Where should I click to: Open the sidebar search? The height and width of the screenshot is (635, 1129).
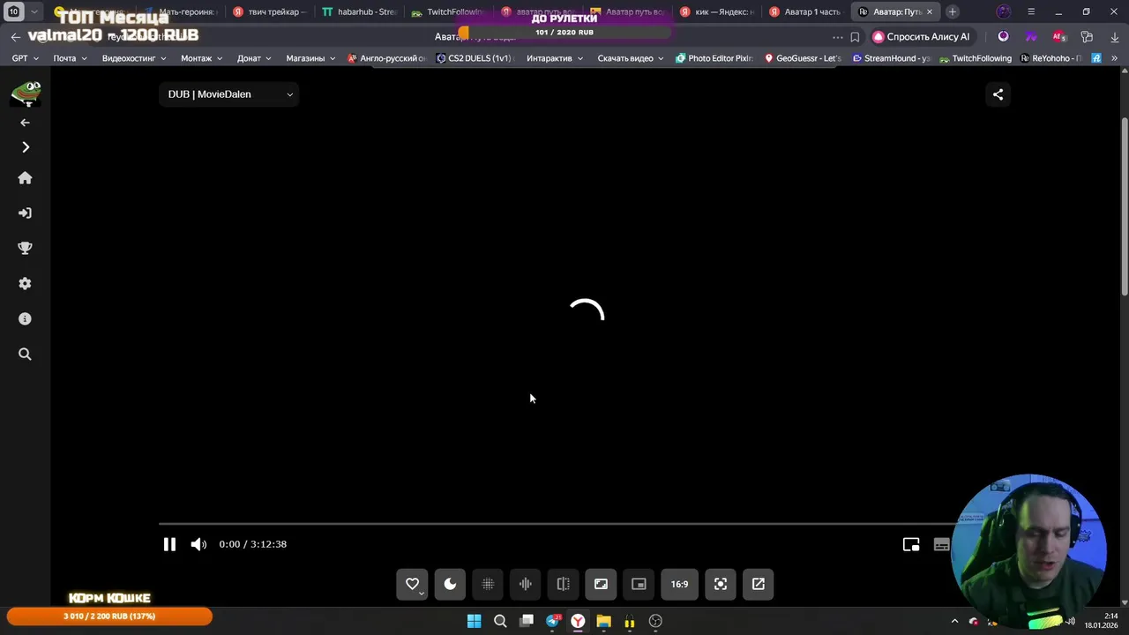[25, 355]
